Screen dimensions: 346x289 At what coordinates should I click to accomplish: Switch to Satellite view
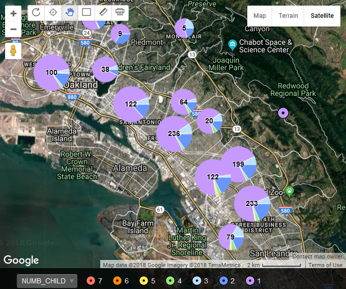coord(322,16)
